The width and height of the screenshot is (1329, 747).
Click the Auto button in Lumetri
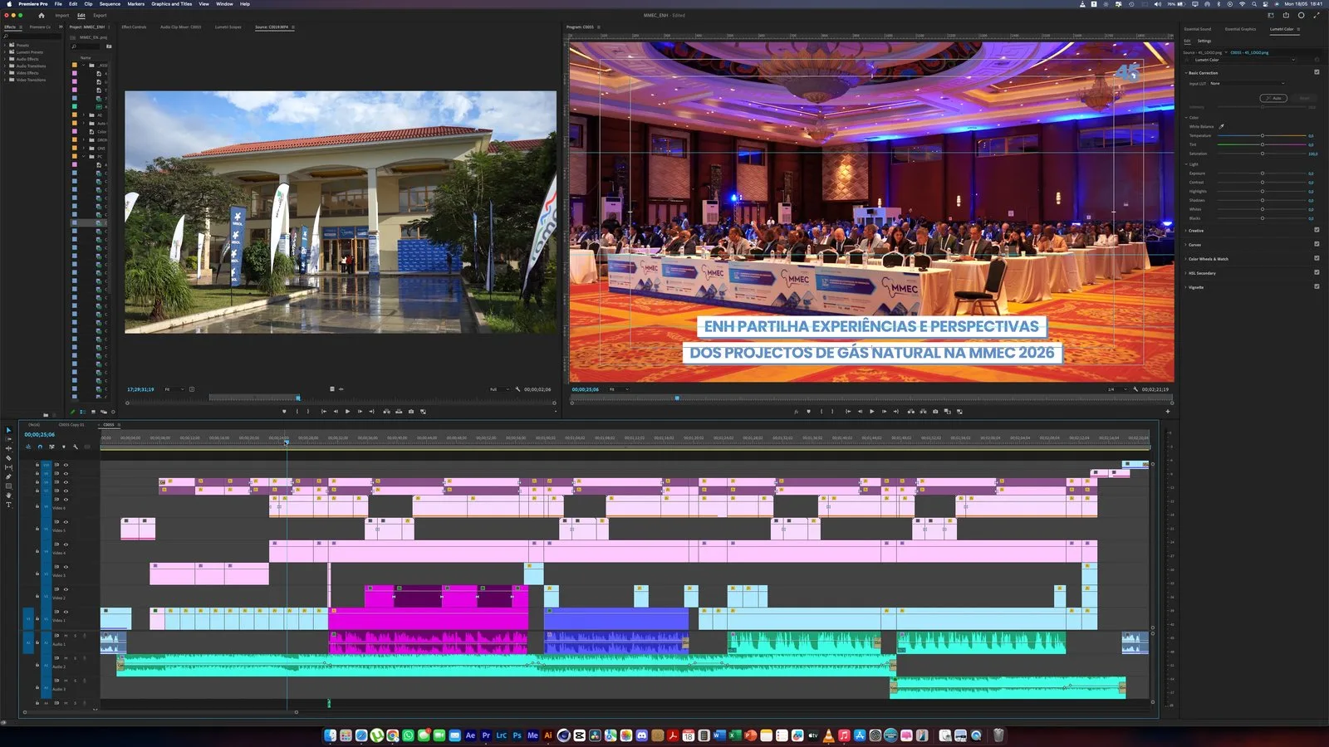click(1273, 98)
